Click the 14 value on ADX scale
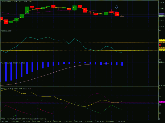Screen dimensions: 165x123 (x=160, y=113)
